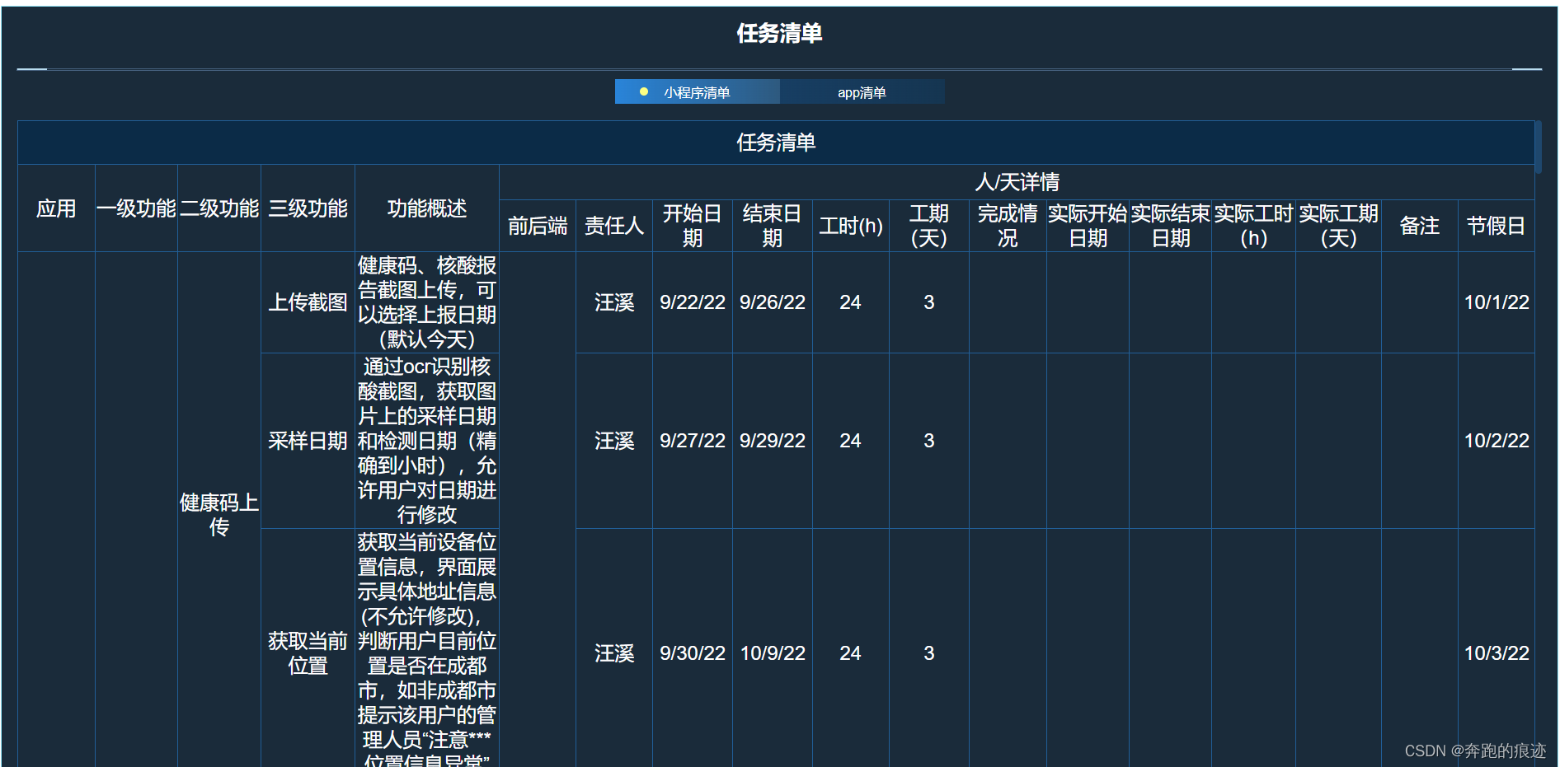Viewport: 1560px width, 767px height.
Task: Click holiday date 10/2/22
Action: coord(1497,441)
